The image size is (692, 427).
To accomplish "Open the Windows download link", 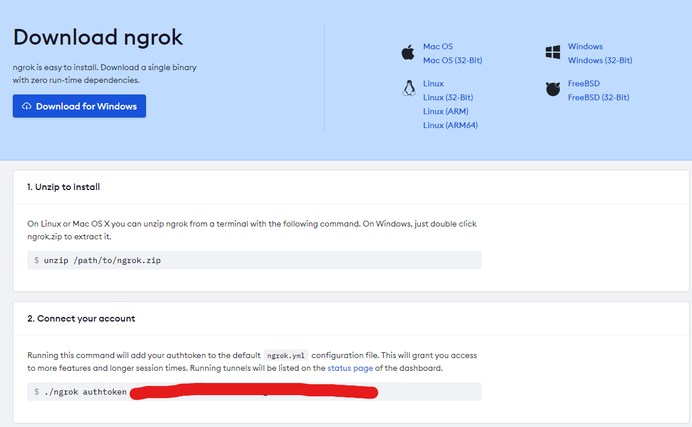I will (585, 46).
